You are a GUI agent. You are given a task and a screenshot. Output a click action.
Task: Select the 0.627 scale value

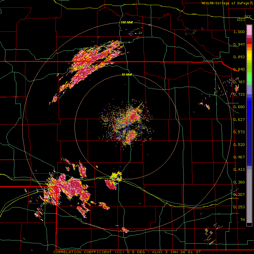(x=239, y=120)
